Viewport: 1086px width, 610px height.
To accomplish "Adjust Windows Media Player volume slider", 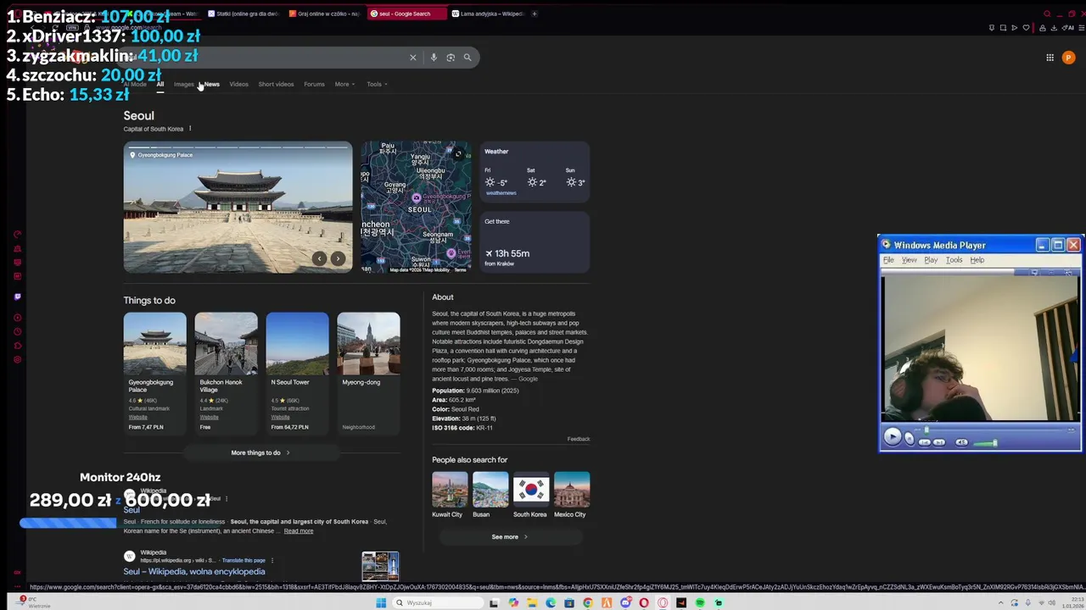I will click(x=984, y=442).
